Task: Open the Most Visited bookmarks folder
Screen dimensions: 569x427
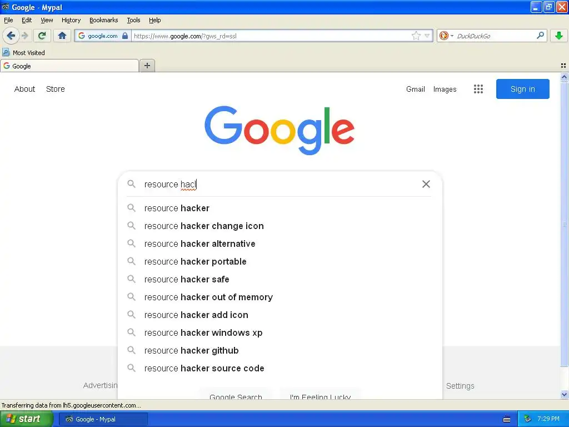Action: 24,53
